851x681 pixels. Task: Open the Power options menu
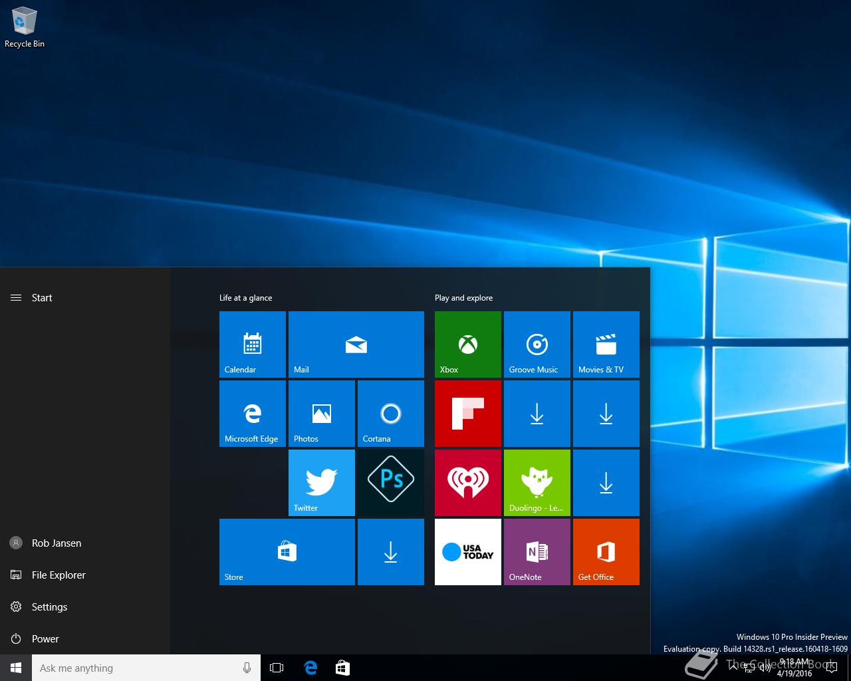85,638
